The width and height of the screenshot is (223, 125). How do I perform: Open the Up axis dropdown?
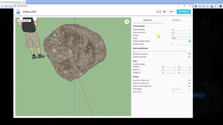pos(181,35)
